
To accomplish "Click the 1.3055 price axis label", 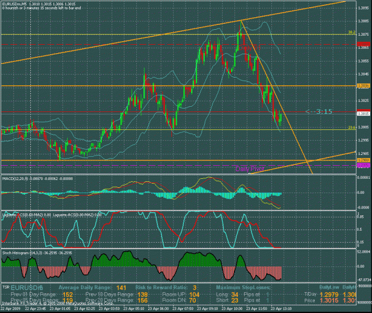I will 364,61.
